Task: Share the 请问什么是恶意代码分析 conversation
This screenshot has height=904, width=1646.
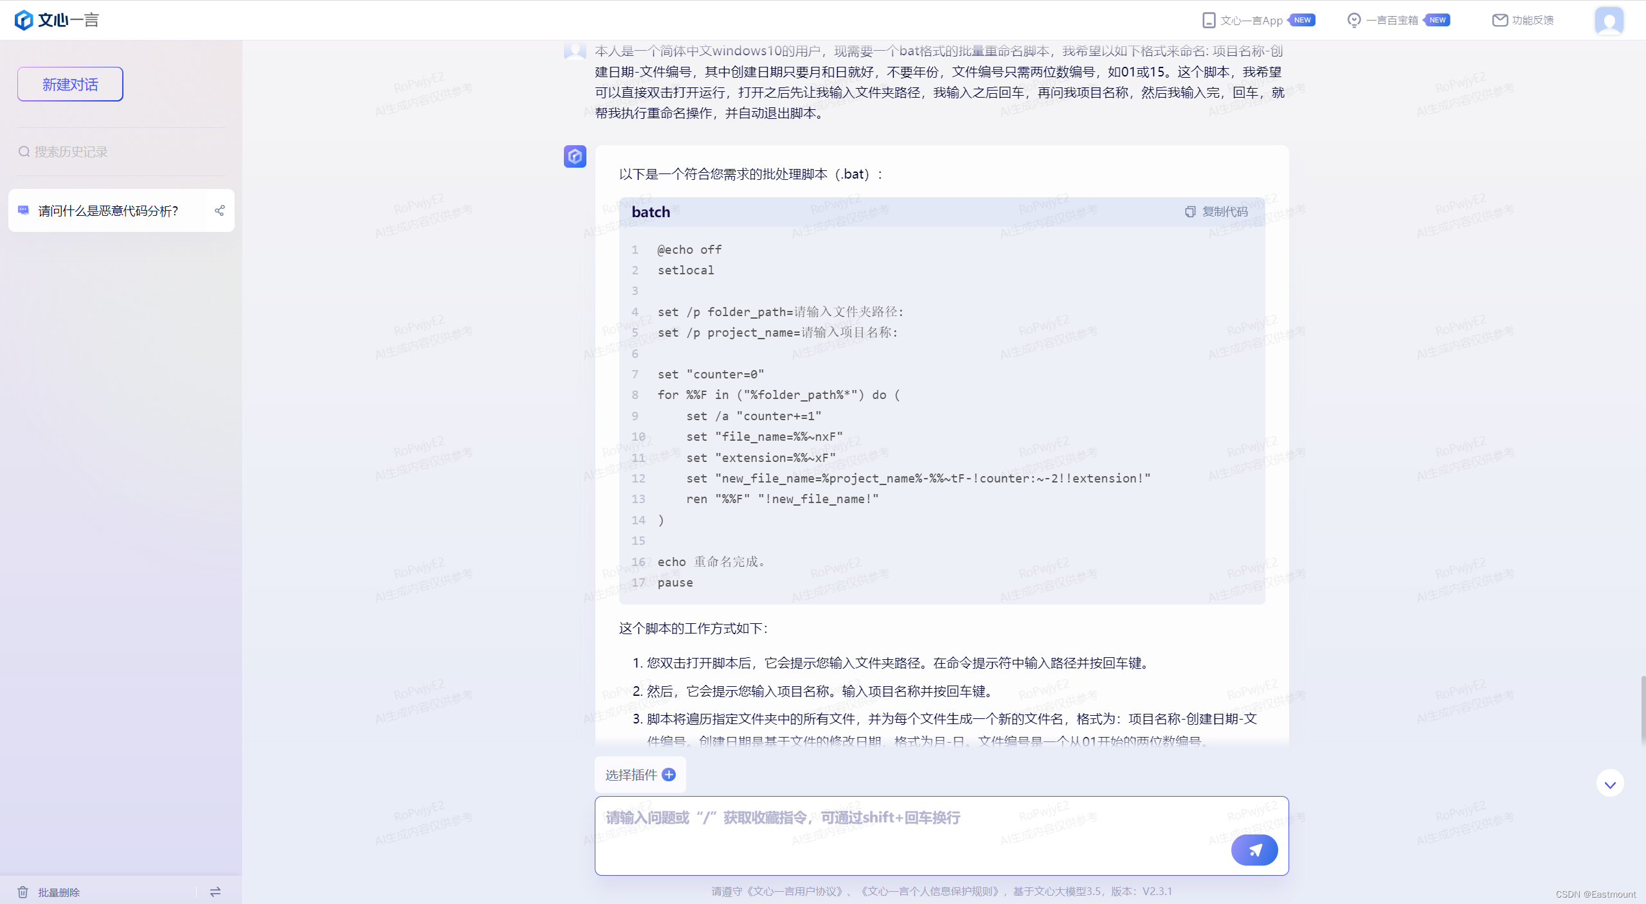Action: pyautogui.click(x=219, y=211)
